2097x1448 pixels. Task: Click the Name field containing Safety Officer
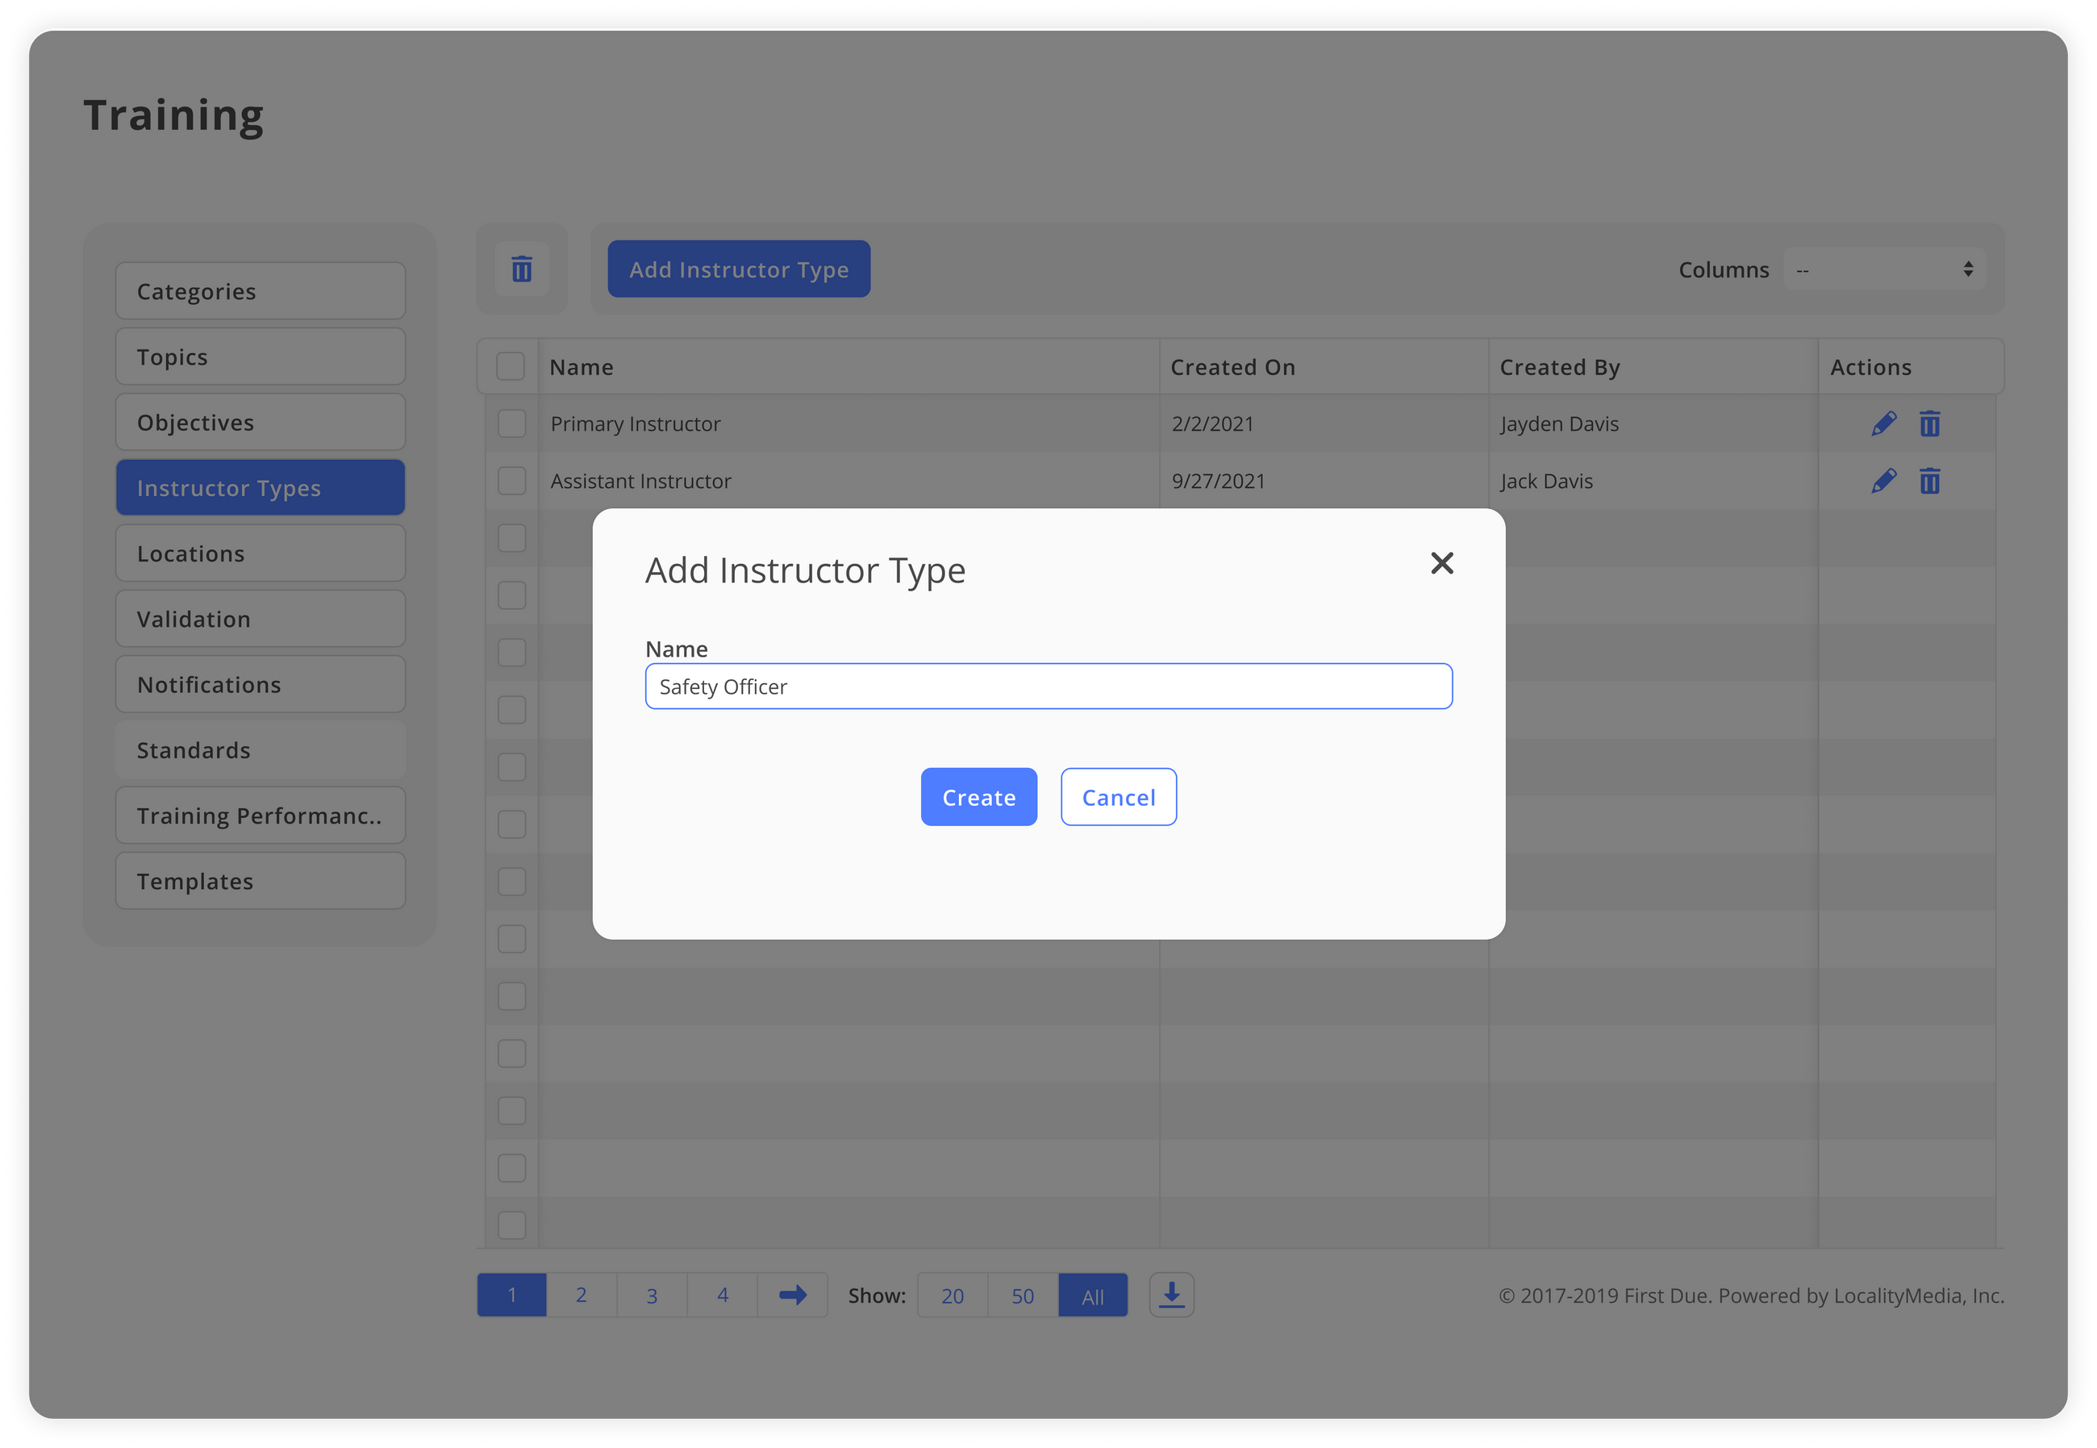1048,686
